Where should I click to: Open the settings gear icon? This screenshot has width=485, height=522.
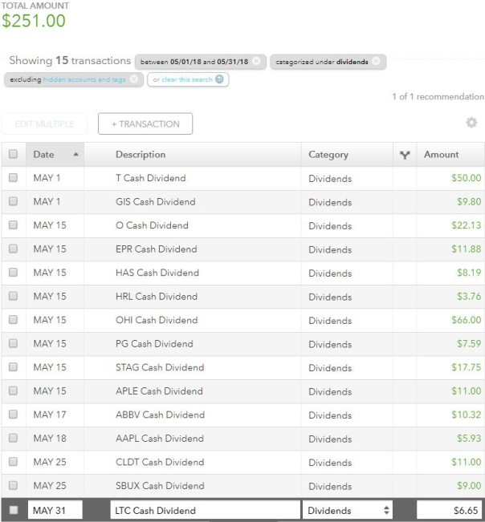click(471, 123)
